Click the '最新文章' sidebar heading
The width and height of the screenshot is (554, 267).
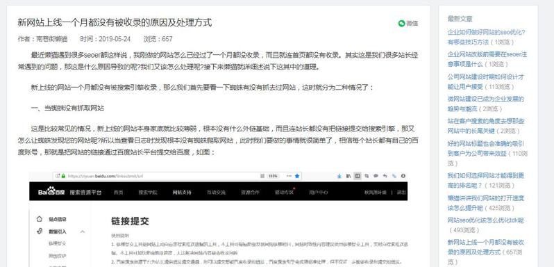tap(460, 18)
